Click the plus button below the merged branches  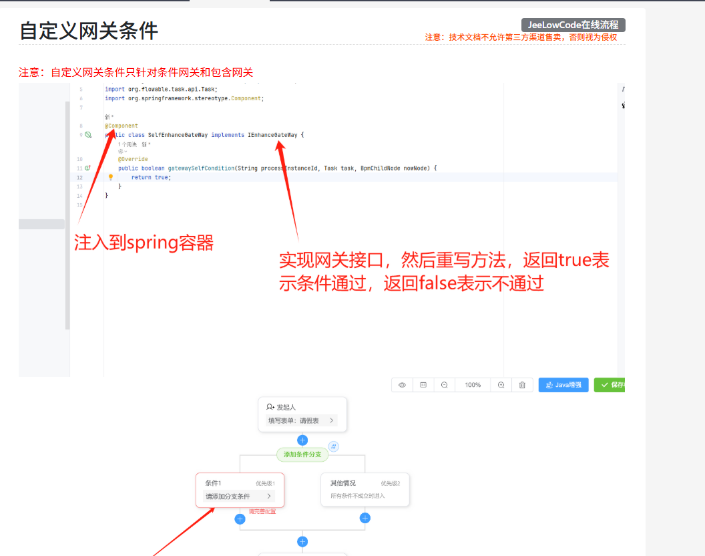[302, 542]
